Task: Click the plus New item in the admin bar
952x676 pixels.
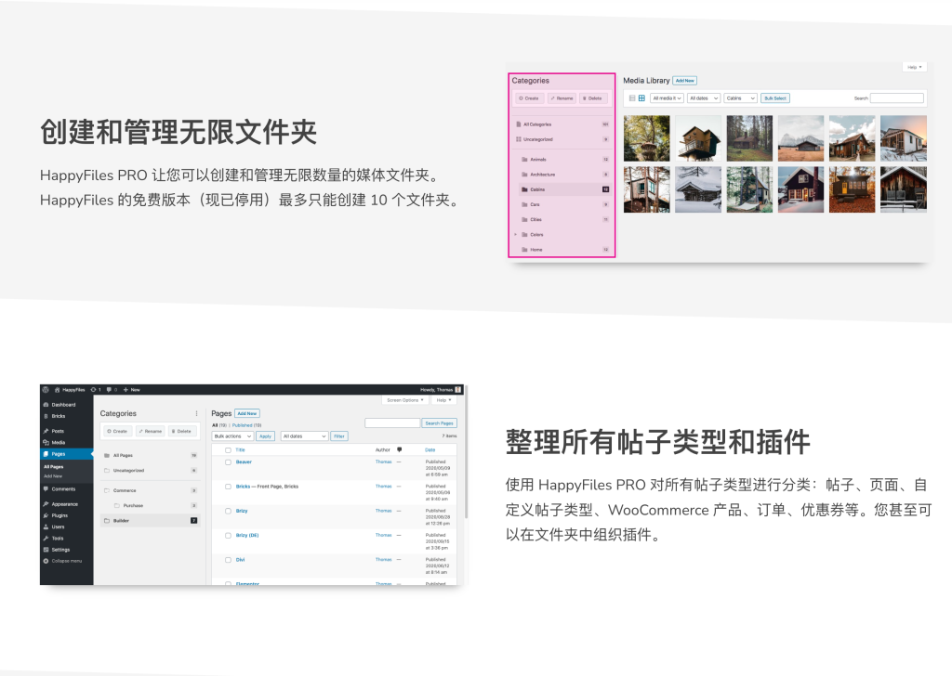Action: pyautogui.click(x=132, y=390)
